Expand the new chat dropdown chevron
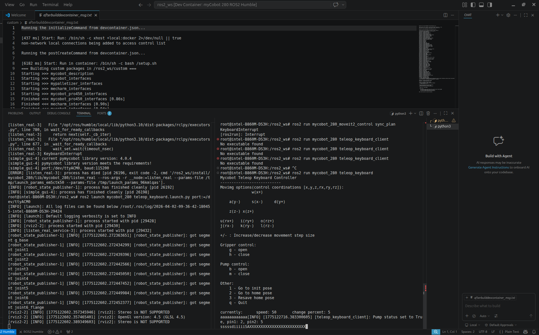The height and width of the screenshot is (335, 539). [502, 15]
